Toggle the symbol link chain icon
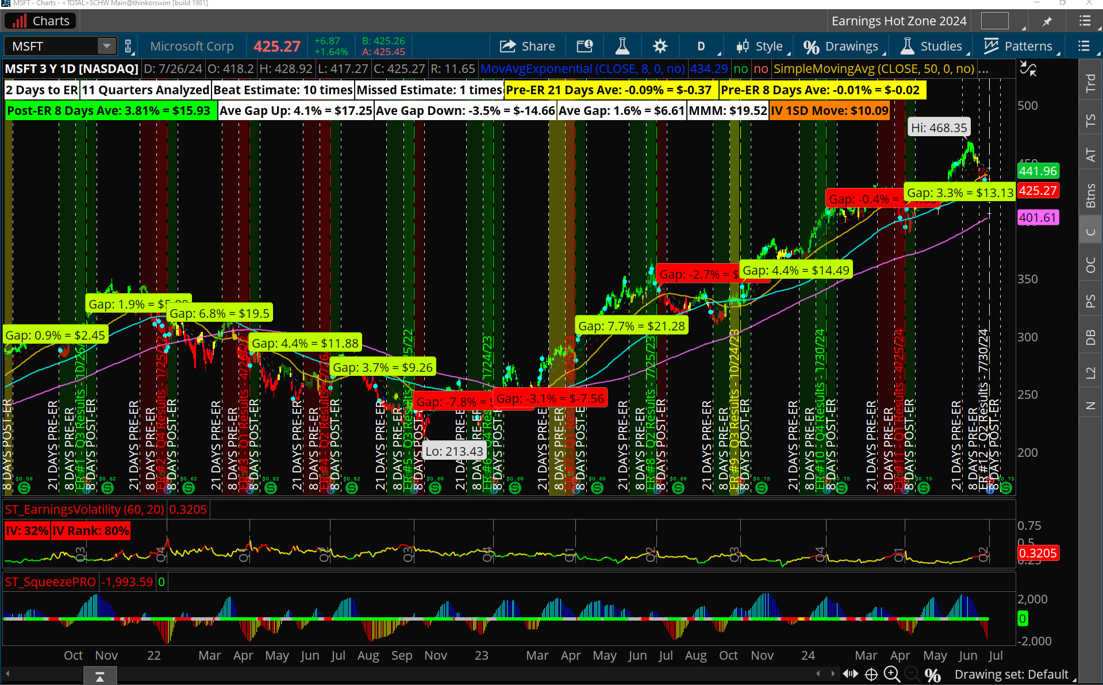The width and height of the screenshot is (1103, 685). pyautogui.click(x=128, y=46)
